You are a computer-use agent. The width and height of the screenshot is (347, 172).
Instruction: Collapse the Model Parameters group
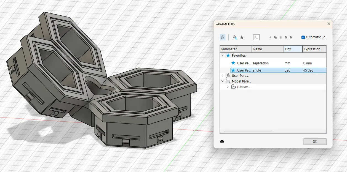coord(222,81)
